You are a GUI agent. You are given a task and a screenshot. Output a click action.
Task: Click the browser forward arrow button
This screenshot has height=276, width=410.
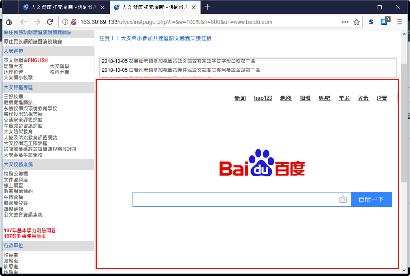37,22
